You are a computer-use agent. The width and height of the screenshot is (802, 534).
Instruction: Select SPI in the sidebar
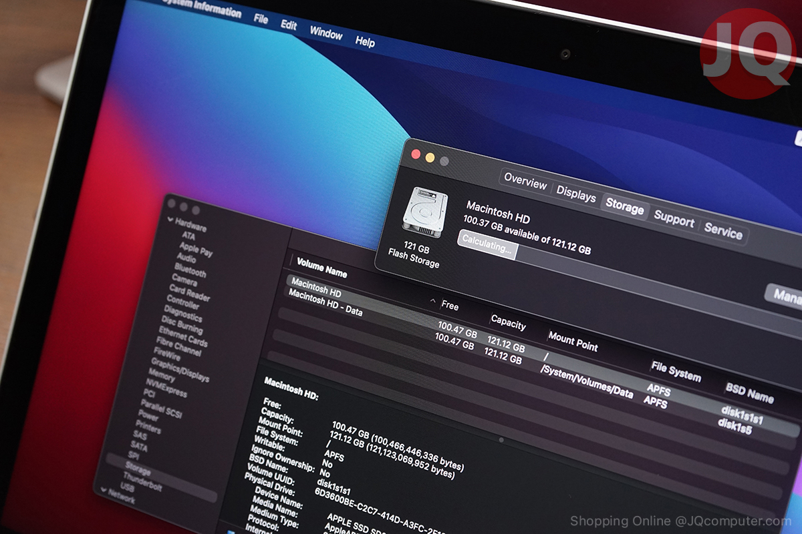tap(133, 455)
